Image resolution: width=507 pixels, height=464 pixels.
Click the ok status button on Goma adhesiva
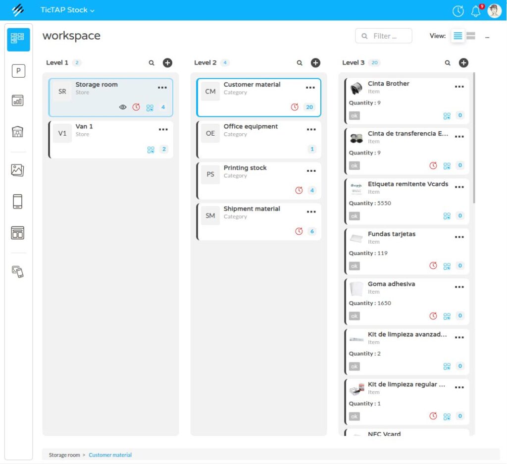[354, 316]
